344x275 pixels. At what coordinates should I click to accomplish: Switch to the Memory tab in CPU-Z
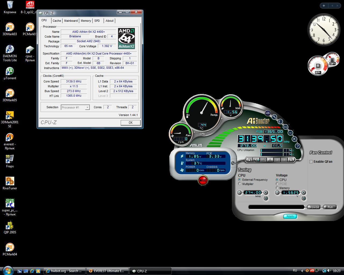coord(86,21)
